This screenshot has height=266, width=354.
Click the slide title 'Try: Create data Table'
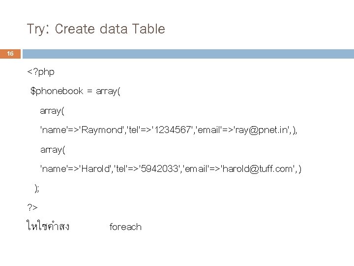pyautogui.click(x=96, y=29)
